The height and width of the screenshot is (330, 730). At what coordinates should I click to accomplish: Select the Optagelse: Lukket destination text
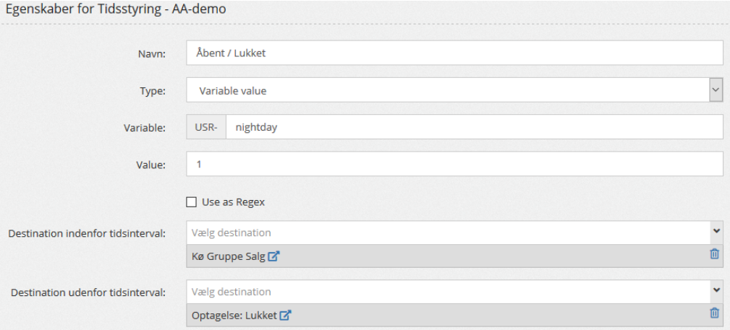pyautogui.click(x=234, y=315)
